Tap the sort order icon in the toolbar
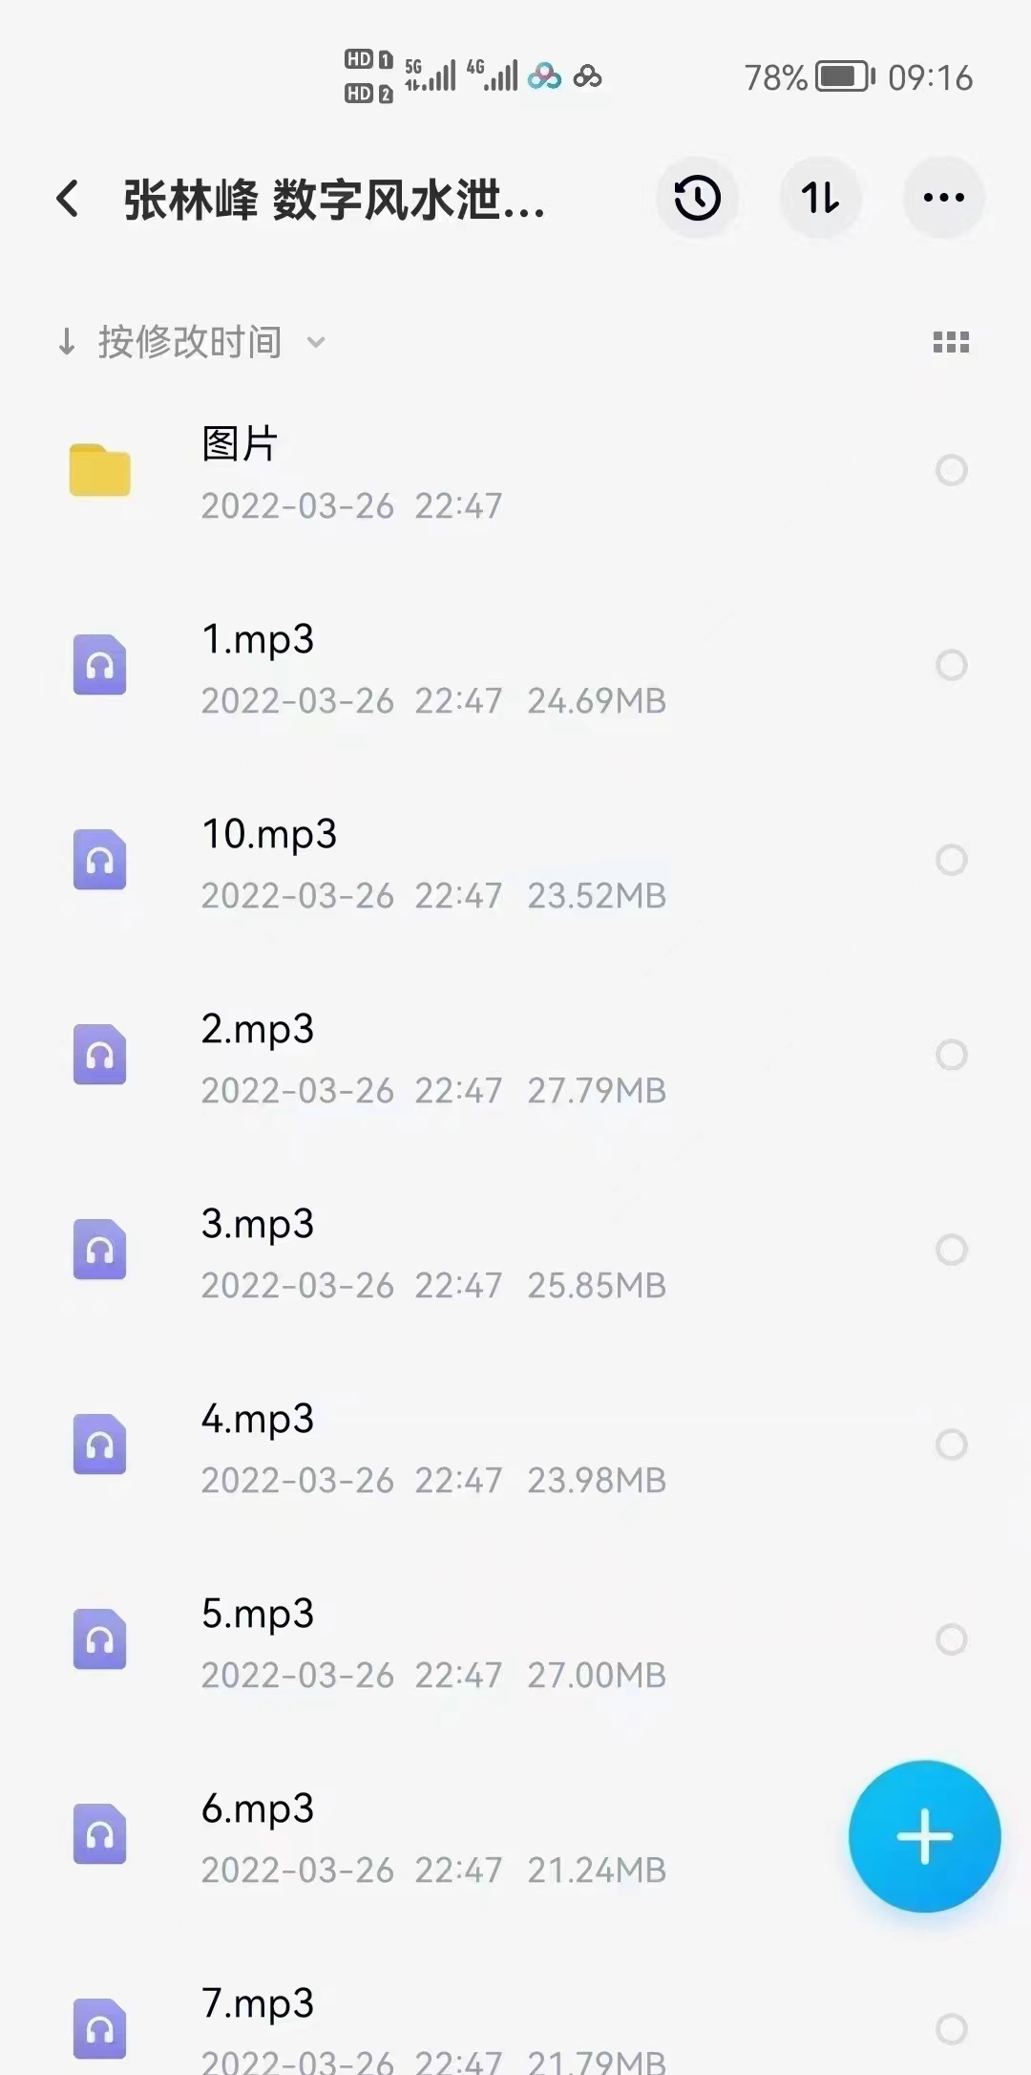This screenshot has height=2075, width=1031. pos(820,198)
